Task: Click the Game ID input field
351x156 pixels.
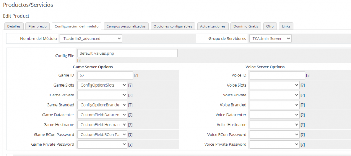Action: point(105,75)
